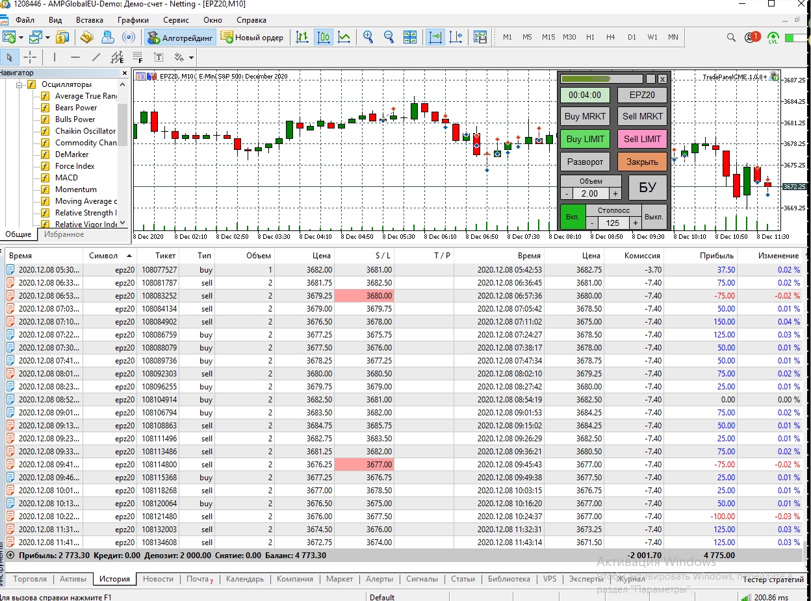Open the Сервис menu
Screen dimensions: 811x601
pos(176,20)
